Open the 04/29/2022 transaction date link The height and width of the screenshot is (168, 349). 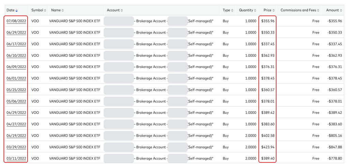(x=16, y=113)
